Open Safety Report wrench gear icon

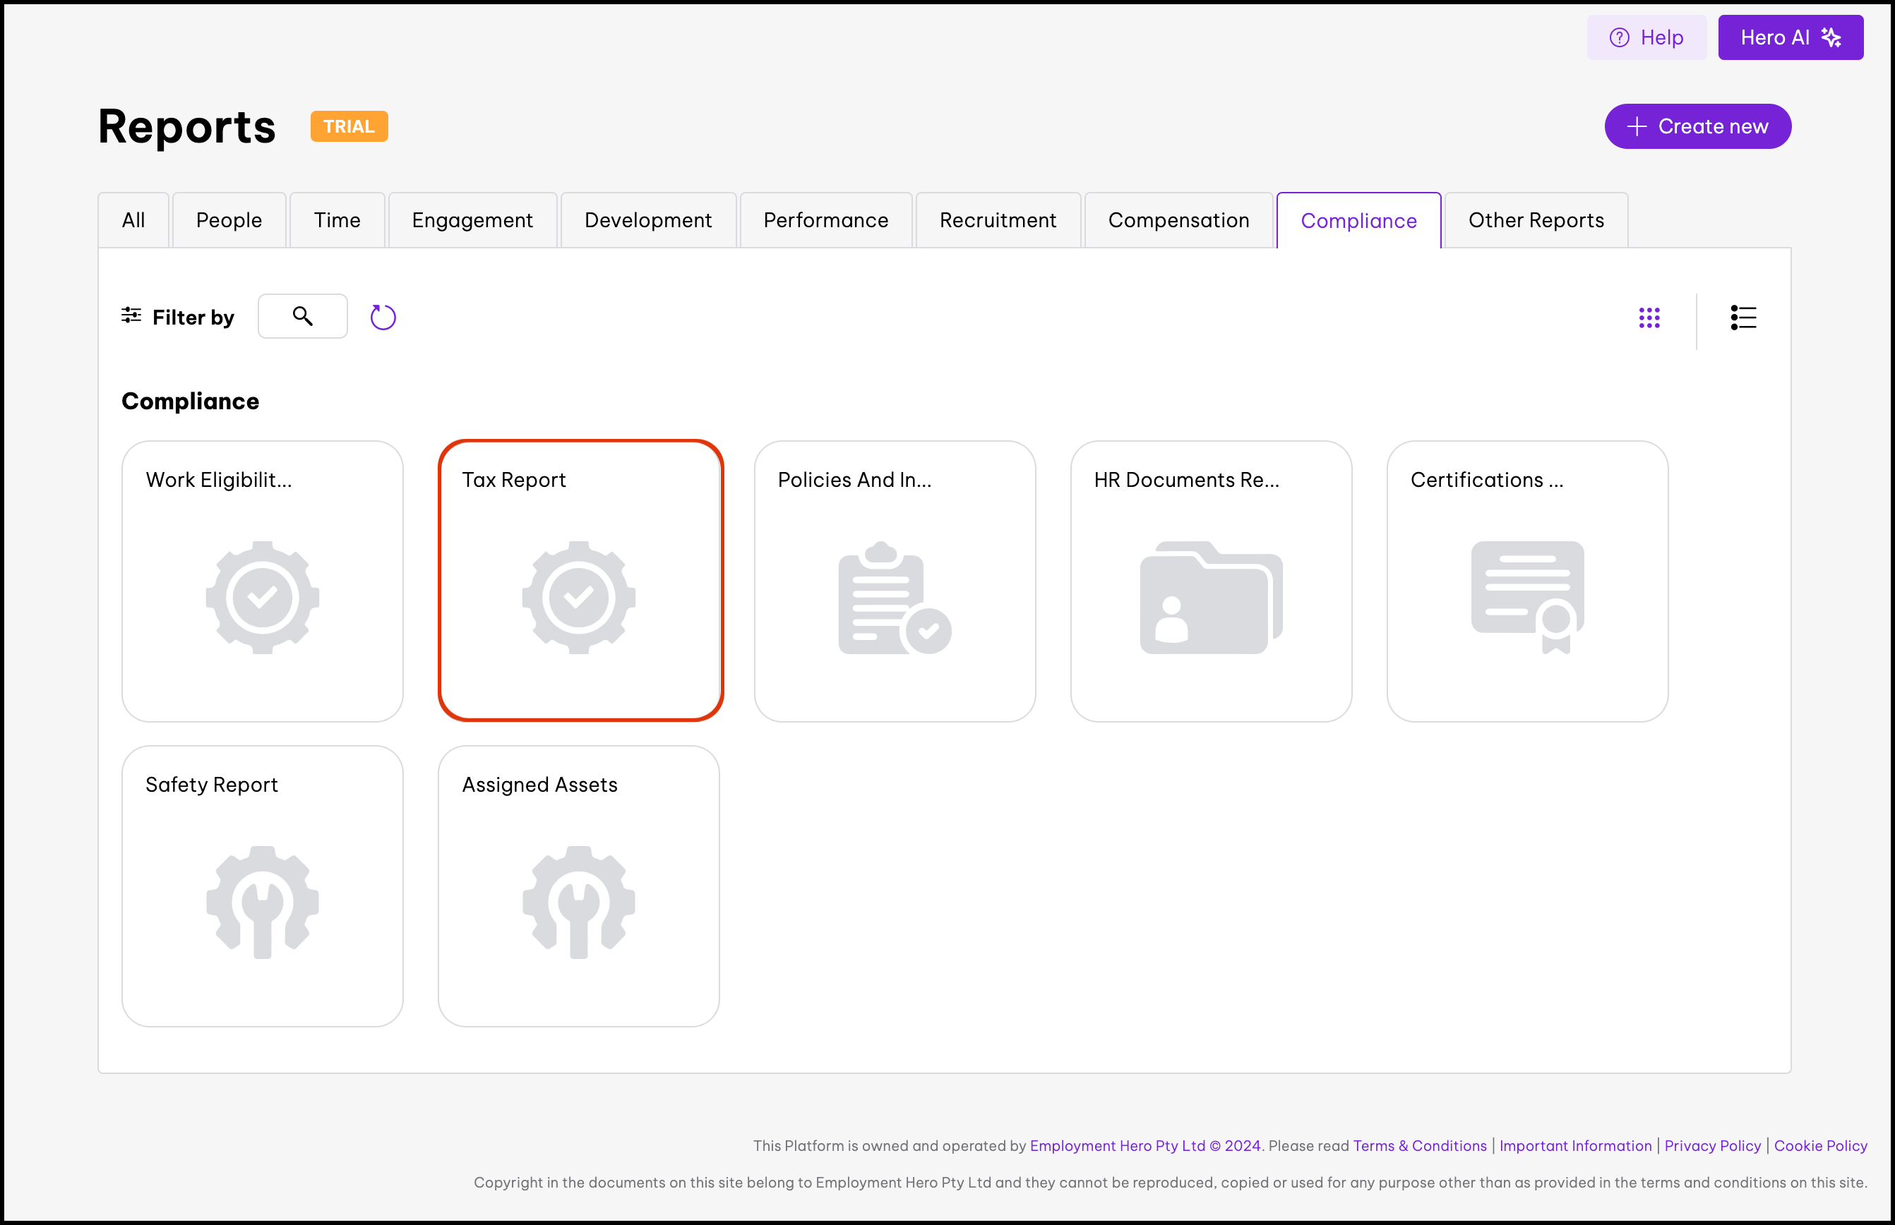pos(262,902)
